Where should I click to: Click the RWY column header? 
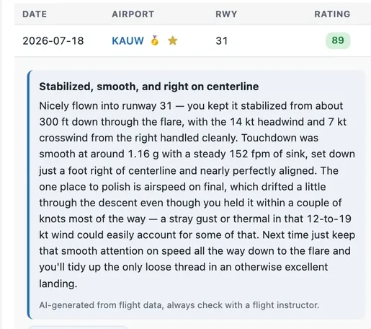[226, 14]
